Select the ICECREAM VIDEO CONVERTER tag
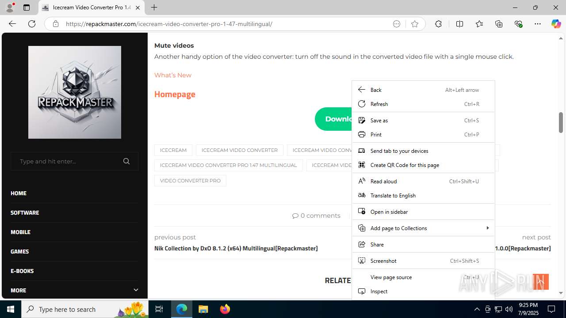Image resolution: width=566 pixels, height=318 pixels. pos(240,150)
